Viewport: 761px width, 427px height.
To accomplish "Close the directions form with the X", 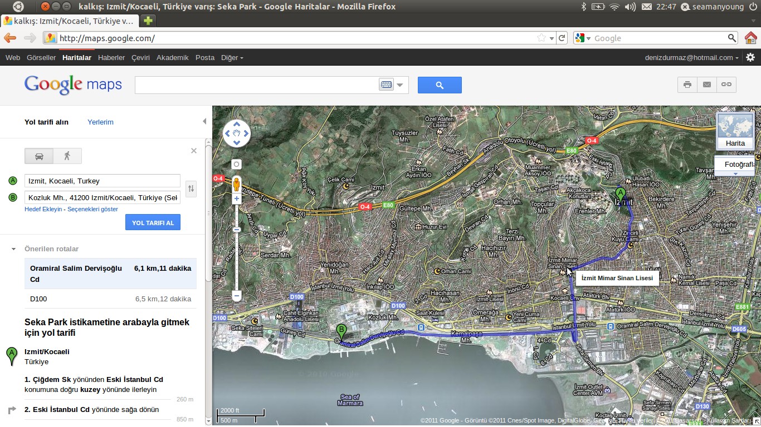I will coord(194,151).
